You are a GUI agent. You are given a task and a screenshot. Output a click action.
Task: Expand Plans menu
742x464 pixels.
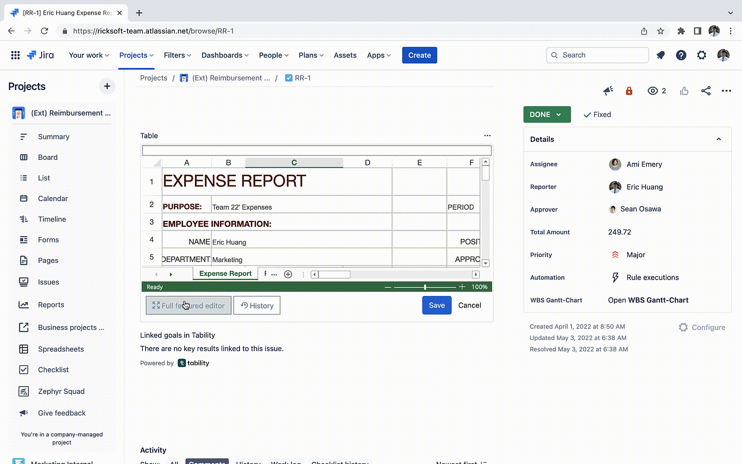(x=311, y=55)
